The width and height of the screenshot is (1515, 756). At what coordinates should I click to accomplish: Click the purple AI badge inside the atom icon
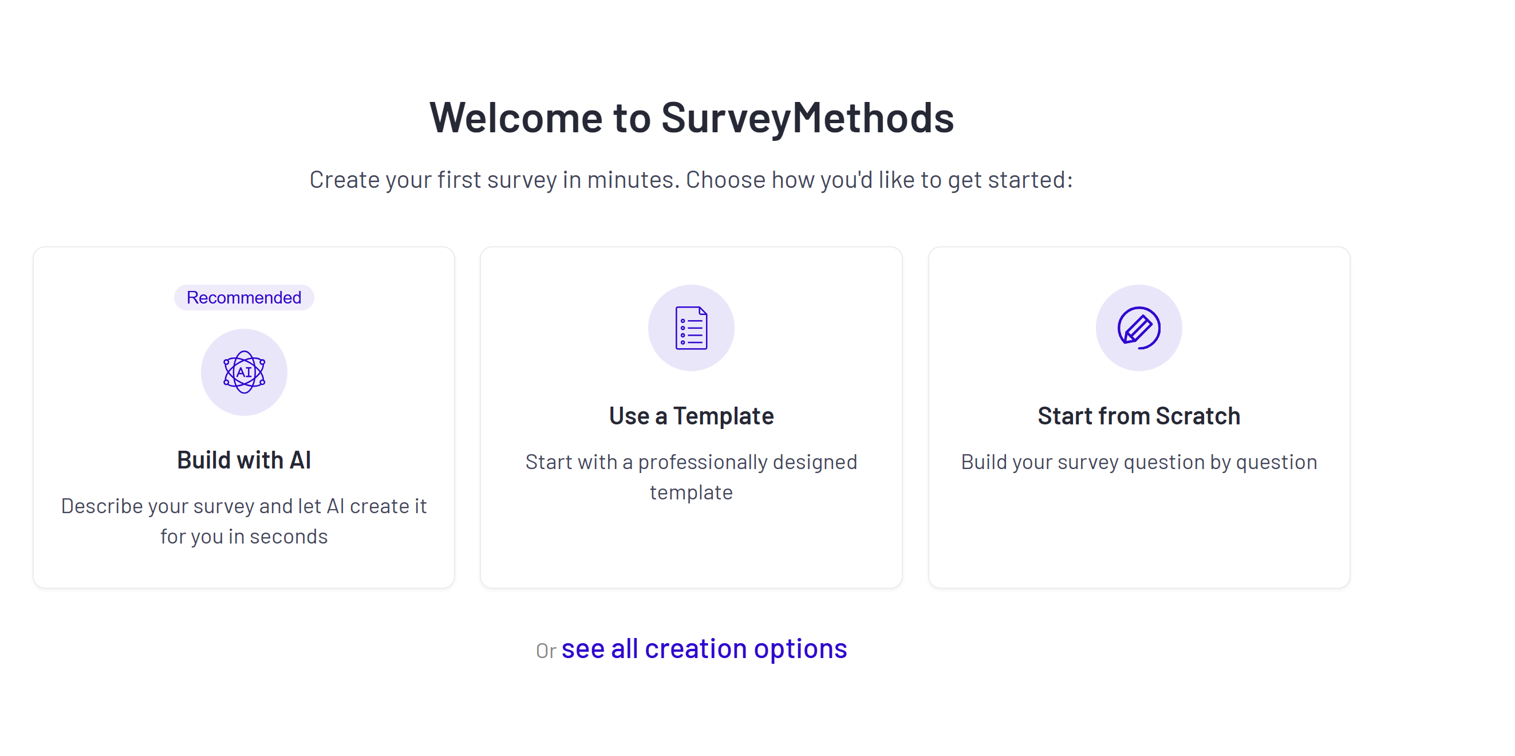tap(243, 371)
